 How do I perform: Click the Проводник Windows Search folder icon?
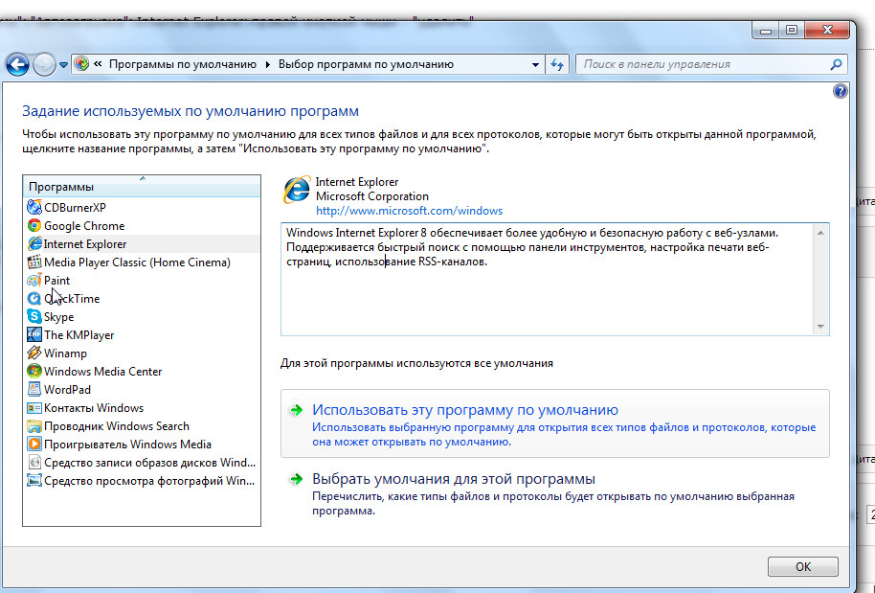point(34,426)
